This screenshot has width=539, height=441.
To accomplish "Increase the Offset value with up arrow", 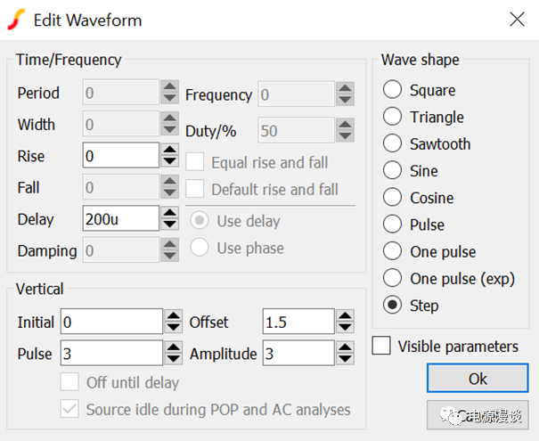I will point(345,316).
